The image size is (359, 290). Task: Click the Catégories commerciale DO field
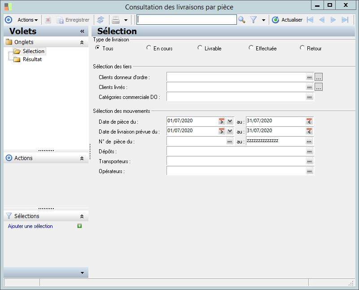[236, 97]
